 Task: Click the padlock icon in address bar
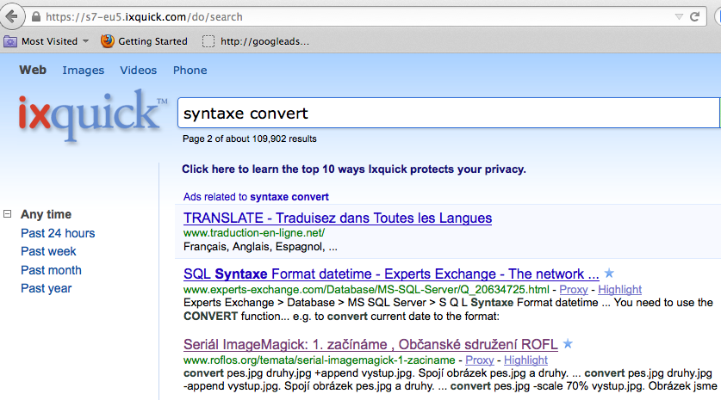[36, 17]
